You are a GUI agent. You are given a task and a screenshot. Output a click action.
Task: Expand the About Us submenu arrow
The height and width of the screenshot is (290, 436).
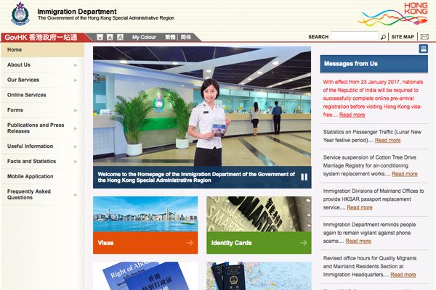pyautogui.click(x=76, y=65)
